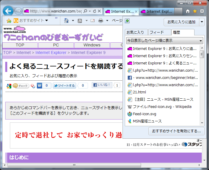
Task: Click the Forward navigation arrow
Action: pos(18,11)
